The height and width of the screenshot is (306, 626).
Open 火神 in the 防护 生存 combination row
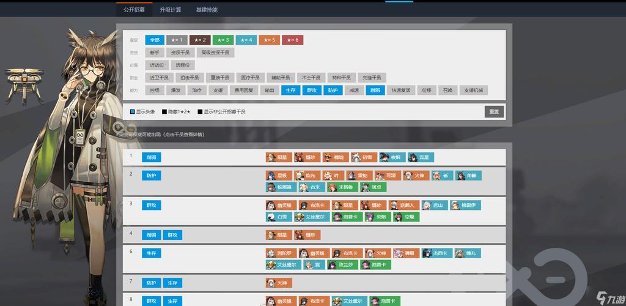pos(279,283)
